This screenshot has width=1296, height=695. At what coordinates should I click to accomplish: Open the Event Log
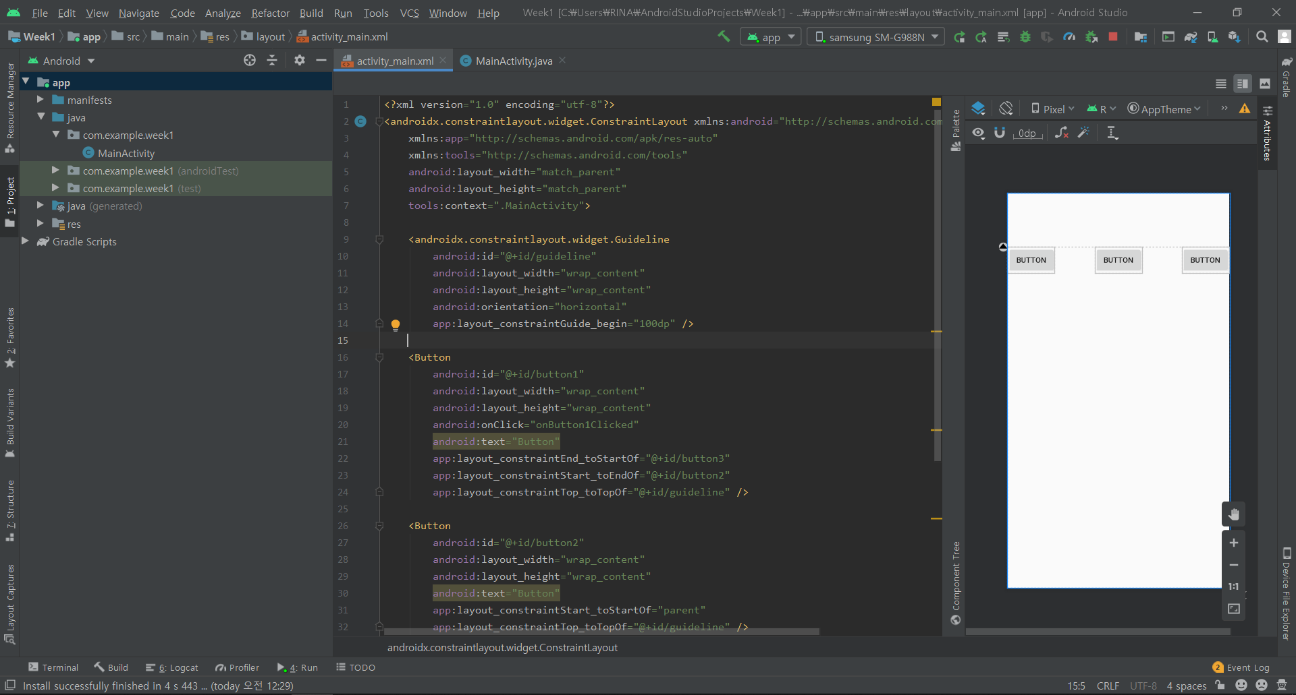click(1241, 667)
